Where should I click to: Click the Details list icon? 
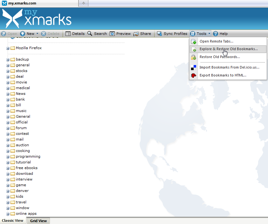tap(68, 34)
